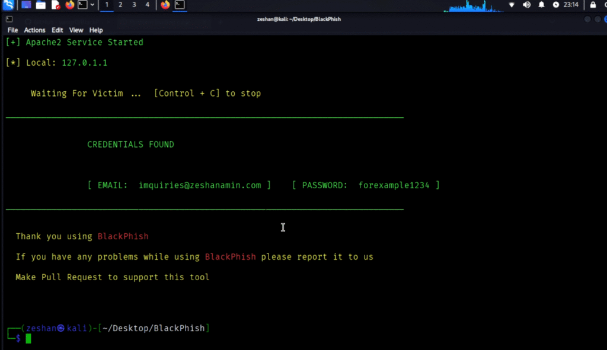607x350 pixels.
Task: Launch Firefox from the panel launcher
Action: coord(70,5)
